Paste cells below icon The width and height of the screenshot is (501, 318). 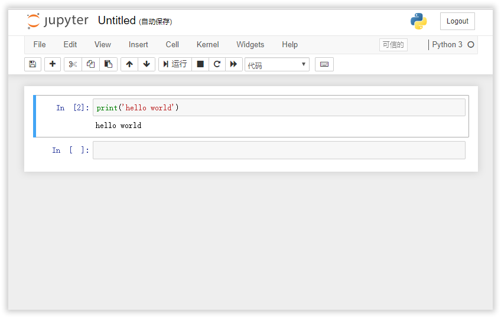[x=108, y=64]
